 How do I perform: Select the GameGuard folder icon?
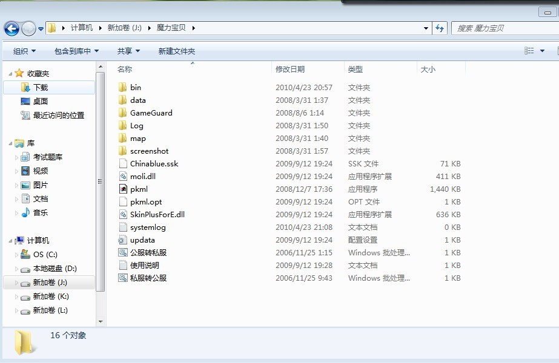coord(122,113)
